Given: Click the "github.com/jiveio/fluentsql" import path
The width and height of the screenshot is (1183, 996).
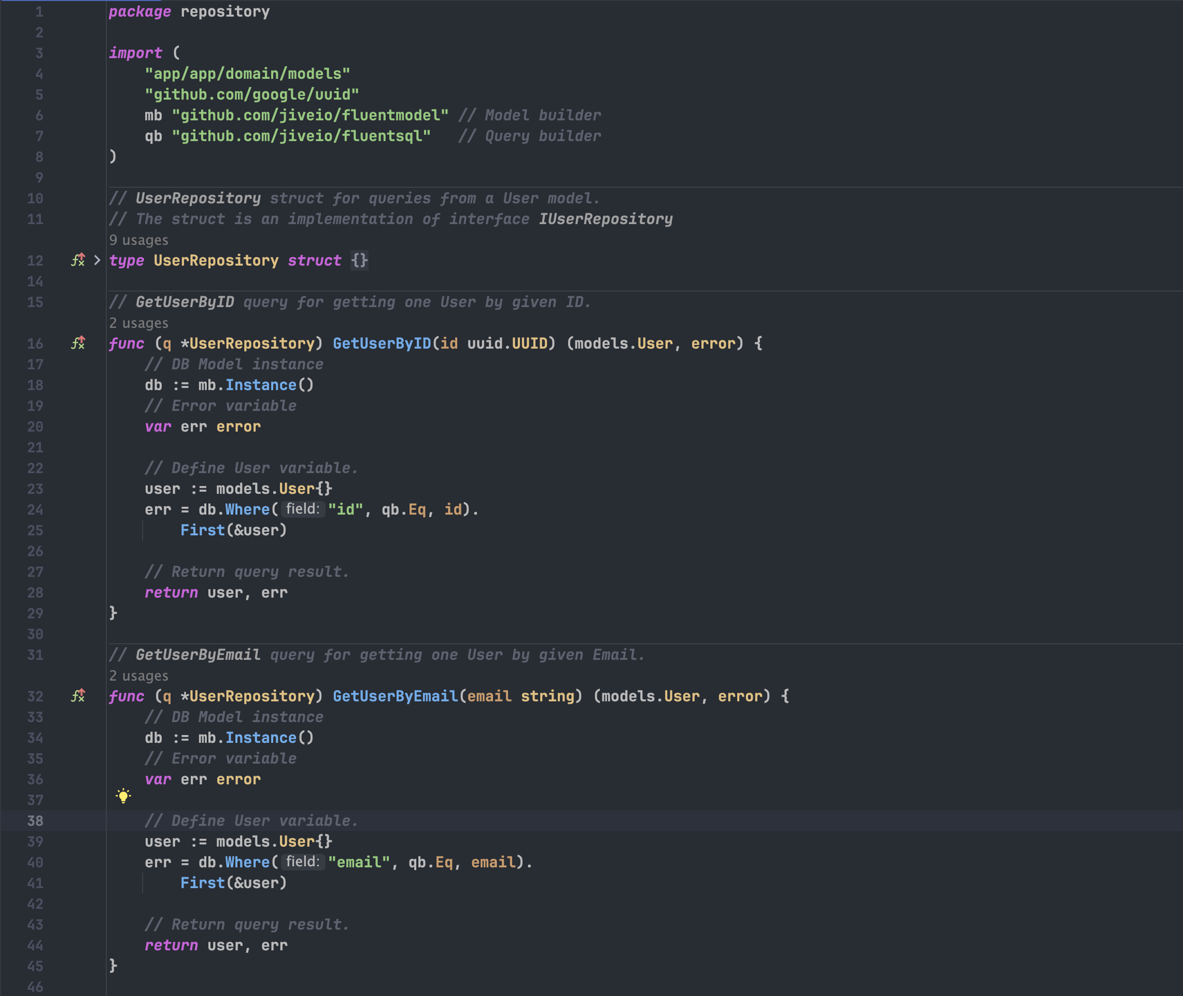Looking at the screenshot, I should tap(301, 136).
